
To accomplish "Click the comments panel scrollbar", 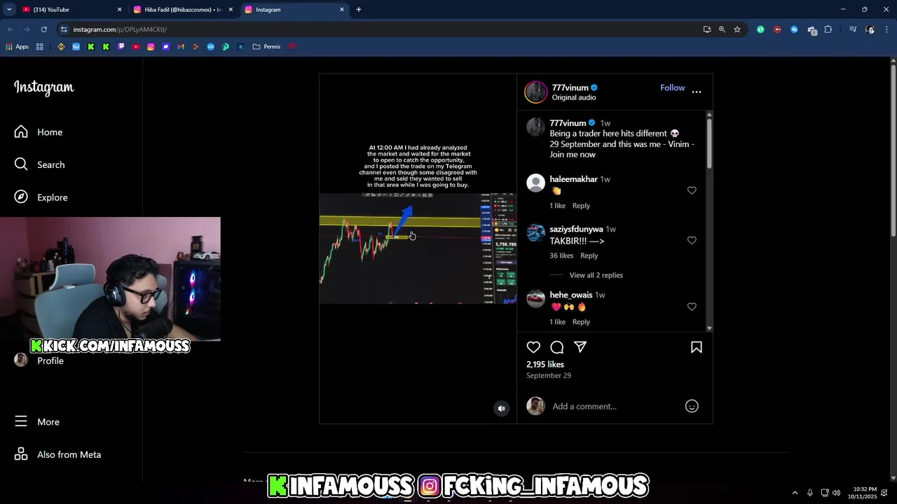I will tap(709, 143).
